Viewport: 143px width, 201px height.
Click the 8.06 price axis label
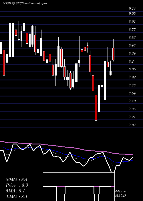pyautogui.click(x=132, y=69)
